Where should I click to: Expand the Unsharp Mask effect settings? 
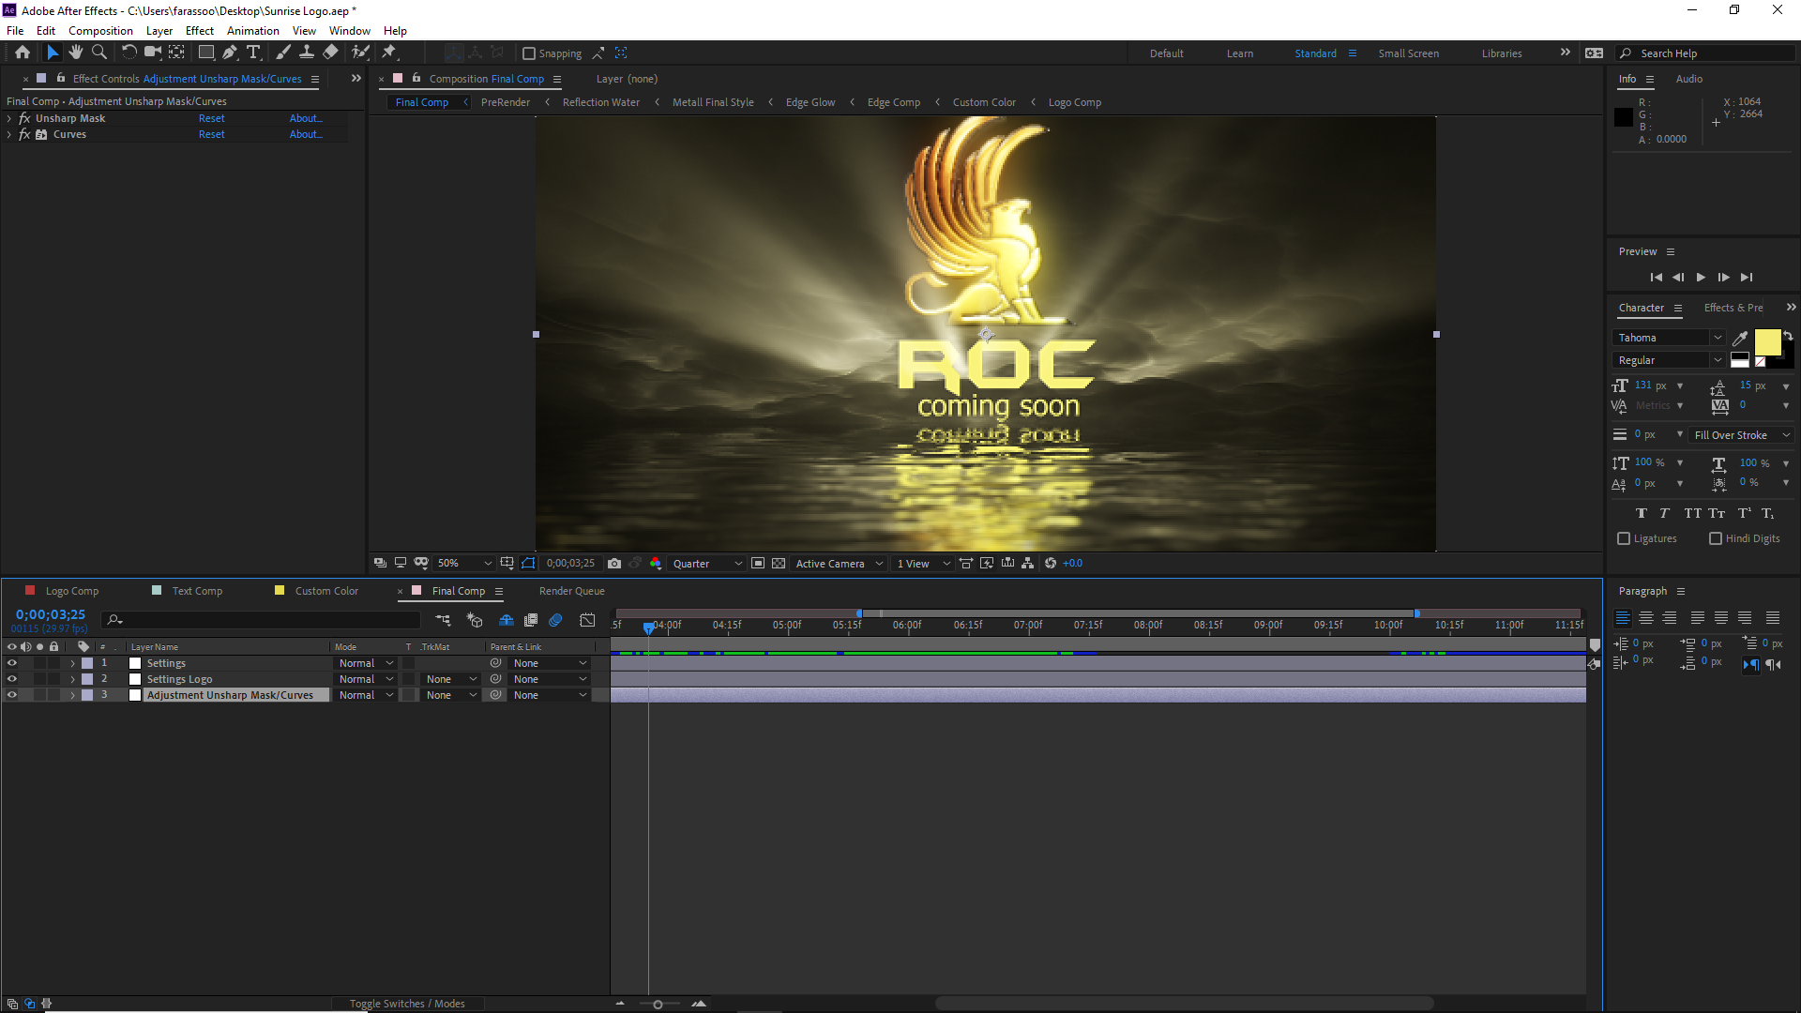click(x=12, y=119)
